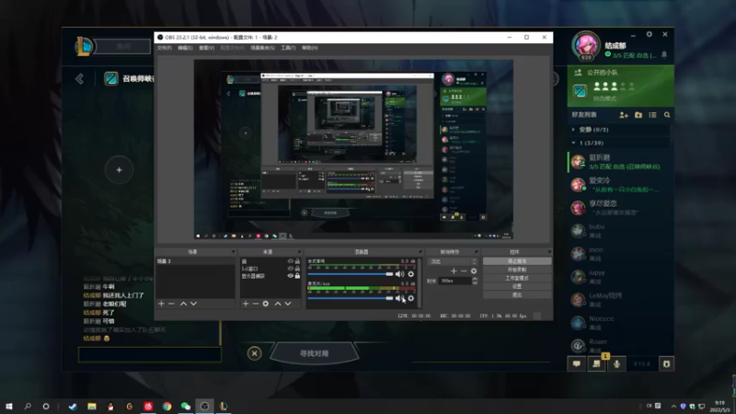This screenshot has height=414, width=736.
Task: Open missions icon with badge in League
Action: click(596, 363)
